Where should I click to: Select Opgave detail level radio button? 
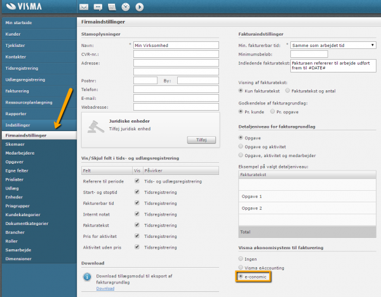click(241, 137)
